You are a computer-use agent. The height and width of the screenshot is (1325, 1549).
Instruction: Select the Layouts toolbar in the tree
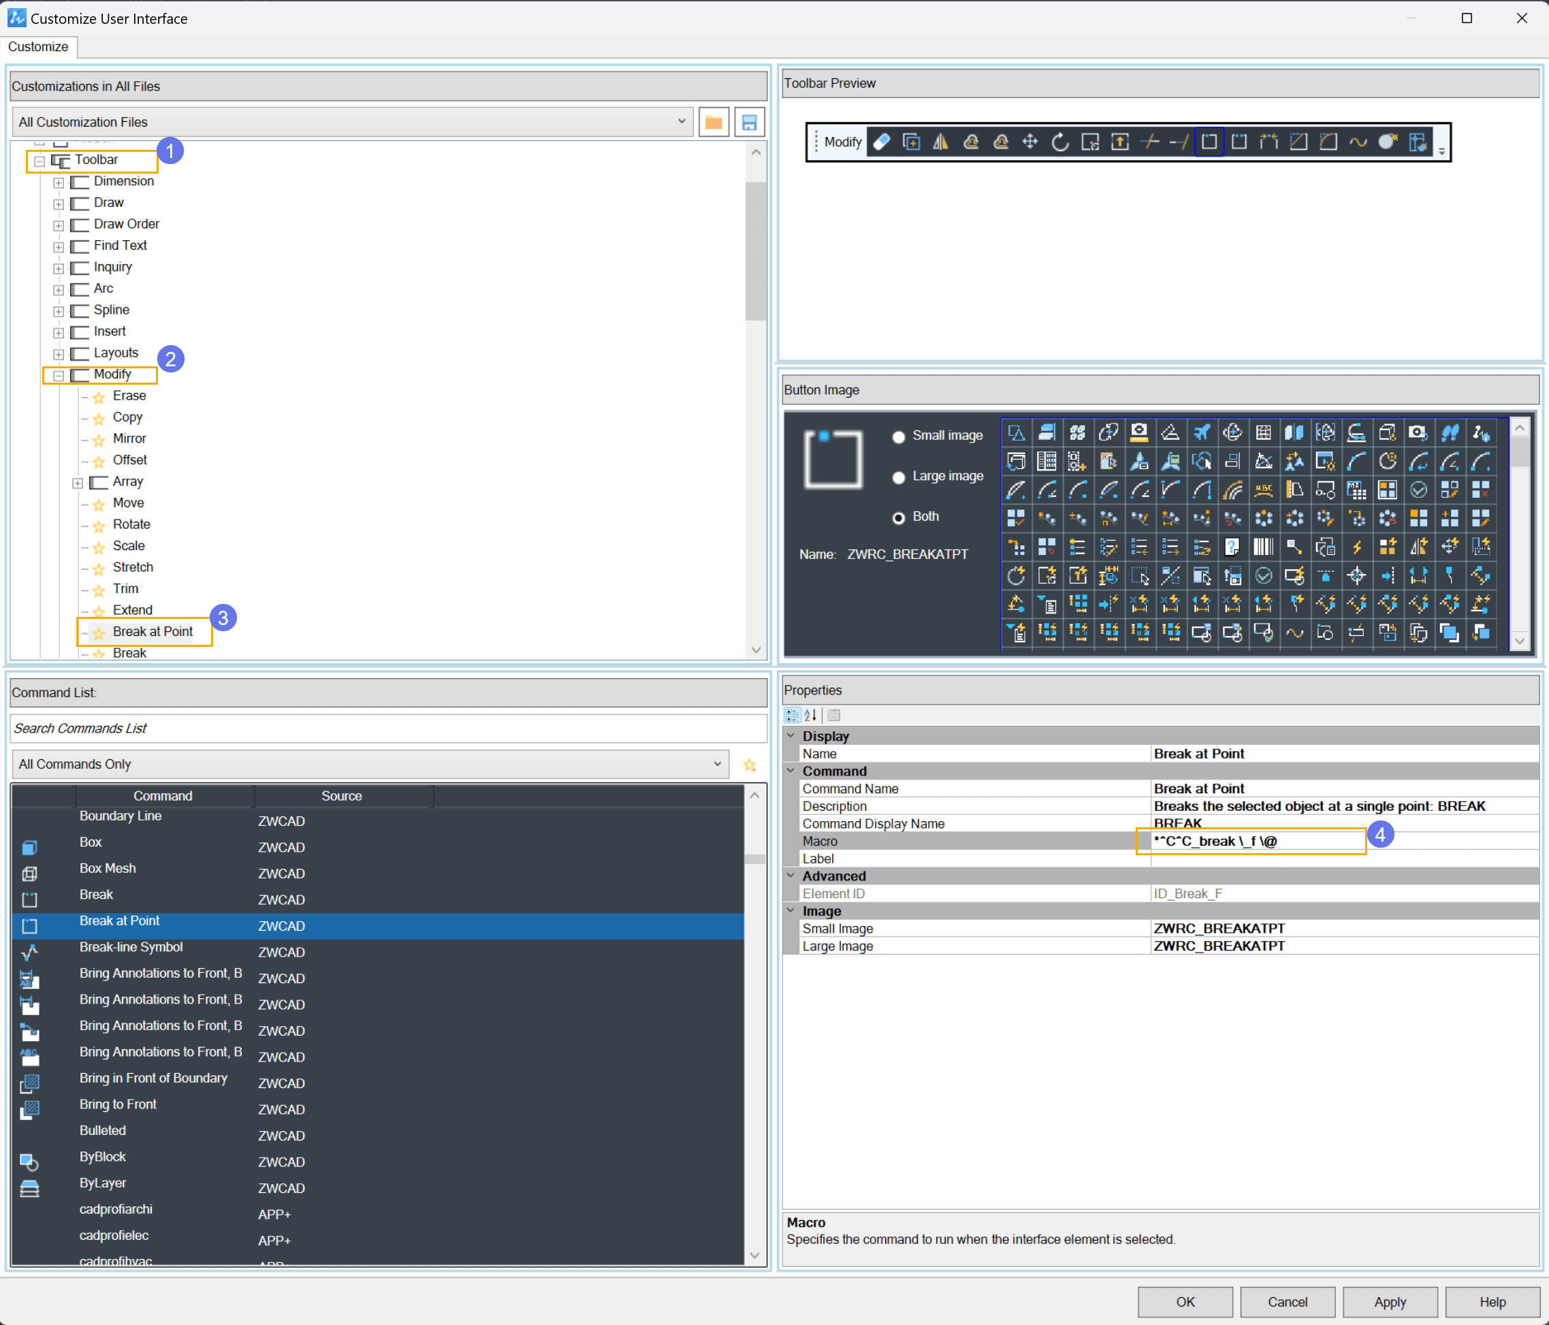coord(116,353)
